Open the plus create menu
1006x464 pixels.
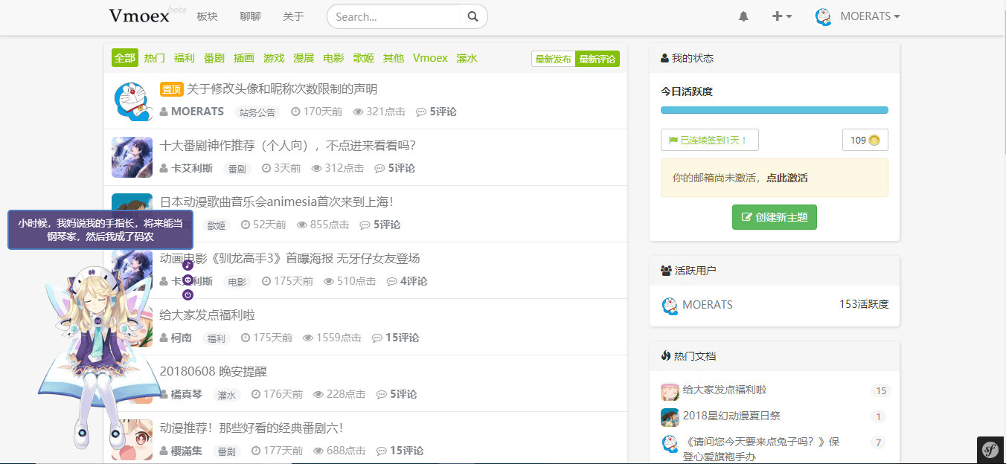click(x=781, y=16)
